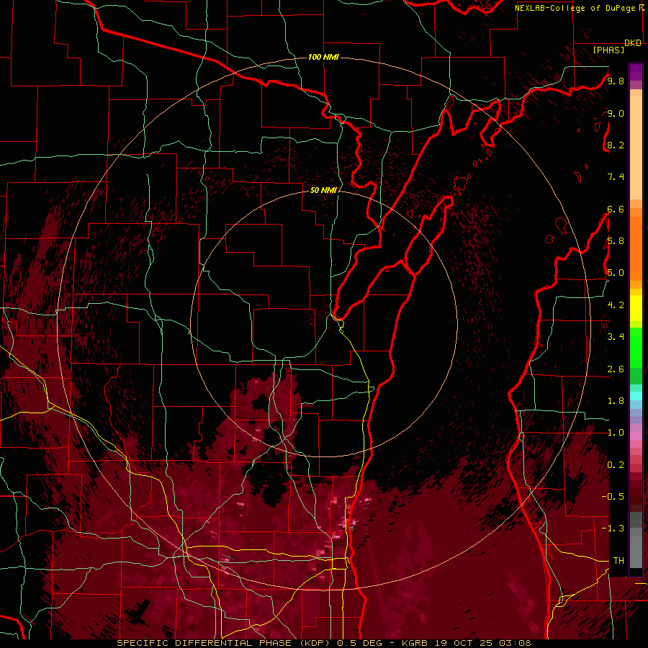This screenshot has width=648, height=648.
Task: Click the purple top segment of color bar
Action: click(636, 72)
